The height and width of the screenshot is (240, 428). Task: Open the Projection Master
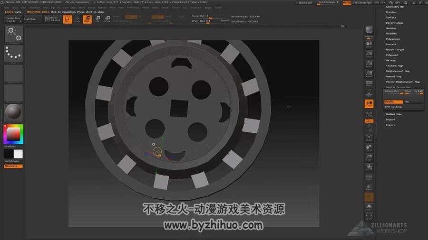pyautogui.click(x=13, y=19)
